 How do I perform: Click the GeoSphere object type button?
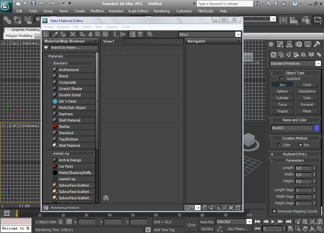[307, 91]
